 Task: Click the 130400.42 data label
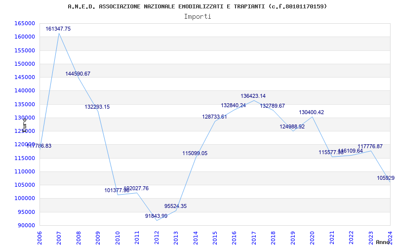[x=312, y=113]
